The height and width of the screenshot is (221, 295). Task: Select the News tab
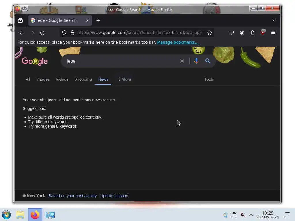(103, 79)
